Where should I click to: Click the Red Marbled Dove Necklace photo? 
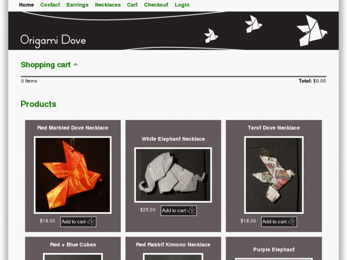73,175
